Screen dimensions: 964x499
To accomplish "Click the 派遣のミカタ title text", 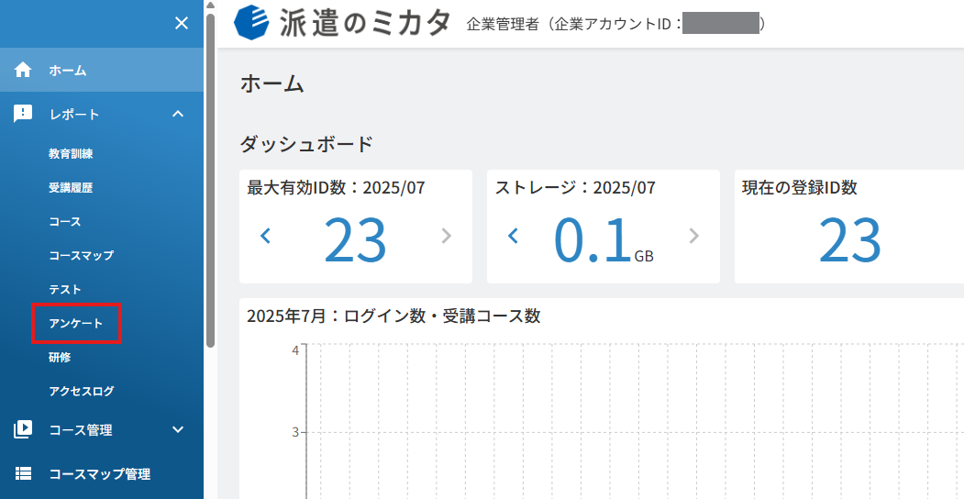I will (x=364, y=23).
